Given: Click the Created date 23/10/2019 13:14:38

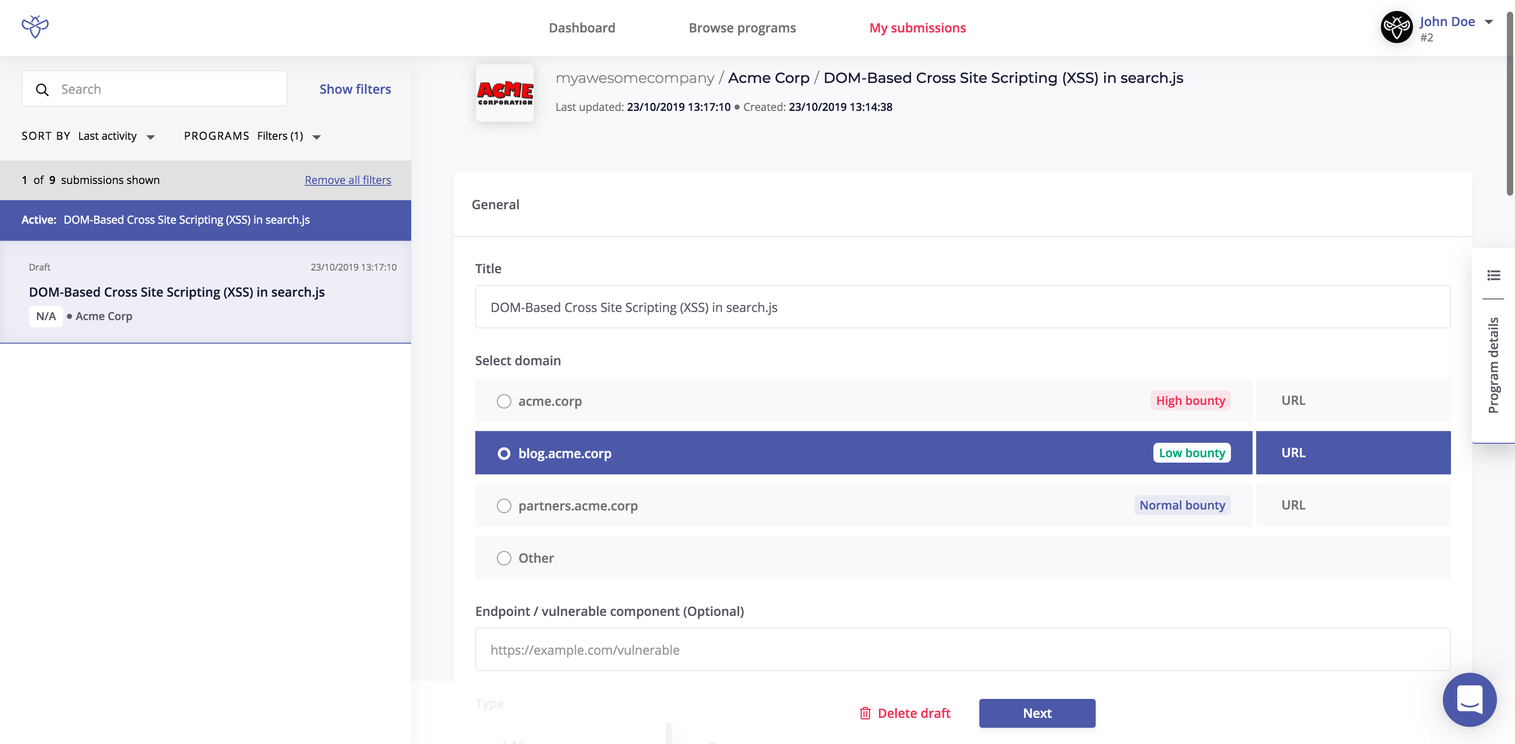Looking at the screenshot, I should coord(840,107).
